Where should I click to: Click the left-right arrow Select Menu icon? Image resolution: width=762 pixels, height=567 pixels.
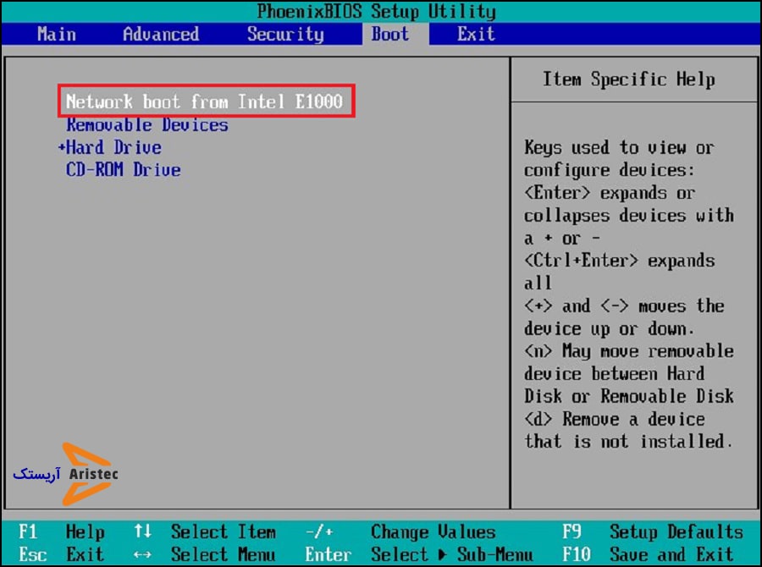click(142, 555)
